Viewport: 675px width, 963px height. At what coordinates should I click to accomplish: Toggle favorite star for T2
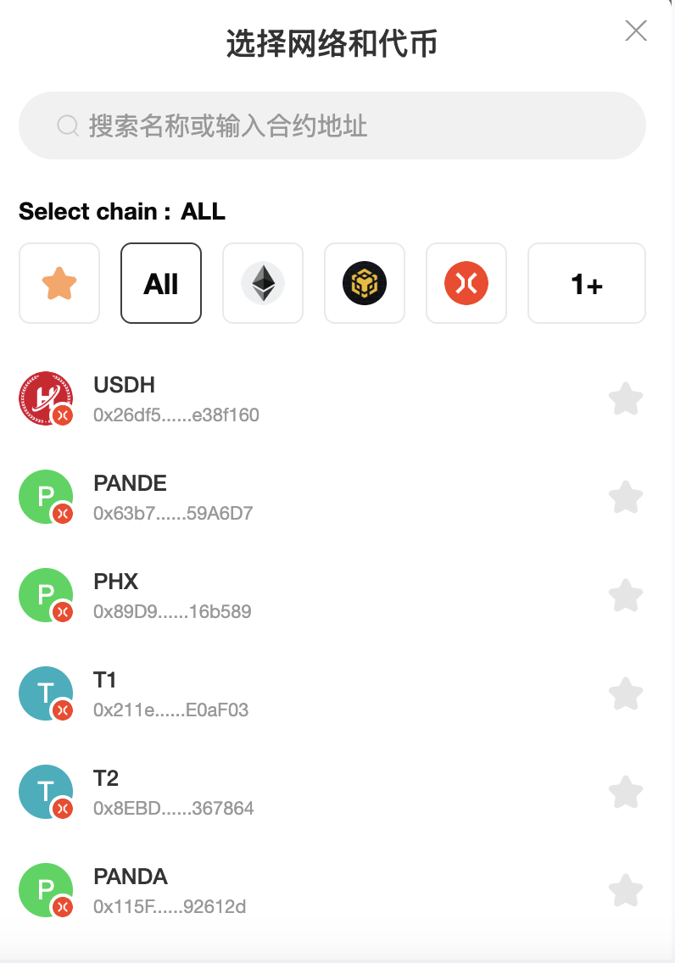coord(626,792)
